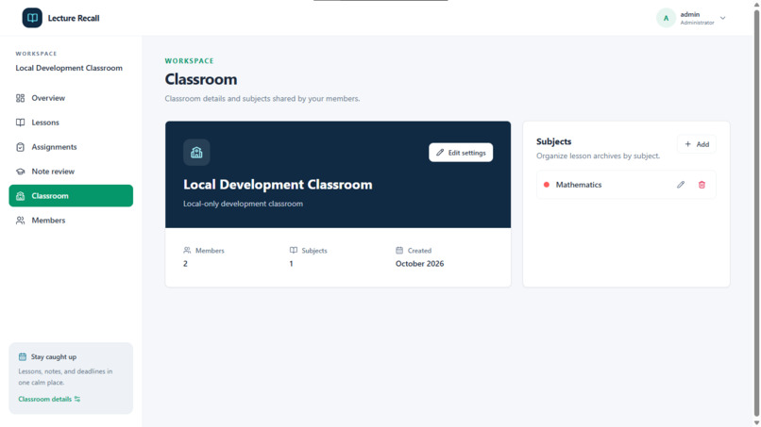Click the Edit settings button
The height and width of the screenshot is (427, 761).
click(x=461, y=153)
